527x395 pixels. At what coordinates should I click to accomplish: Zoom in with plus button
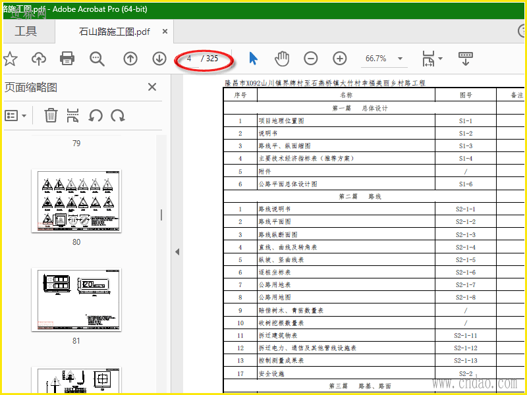[340, 59]
